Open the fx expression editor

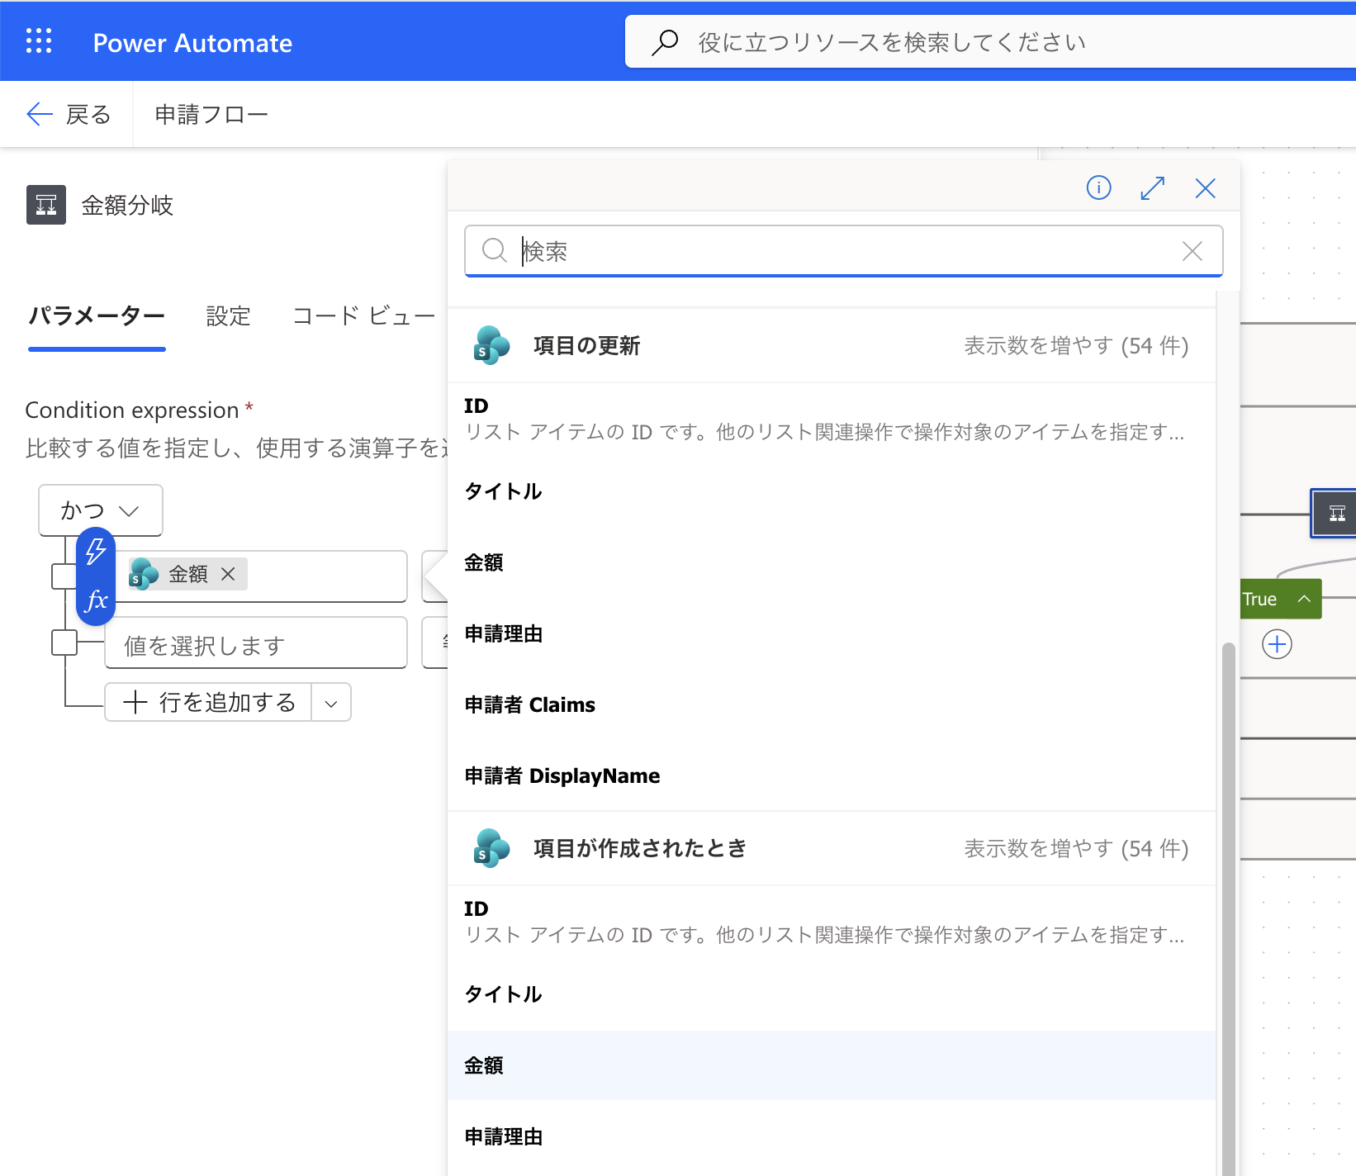pos(96,600)
